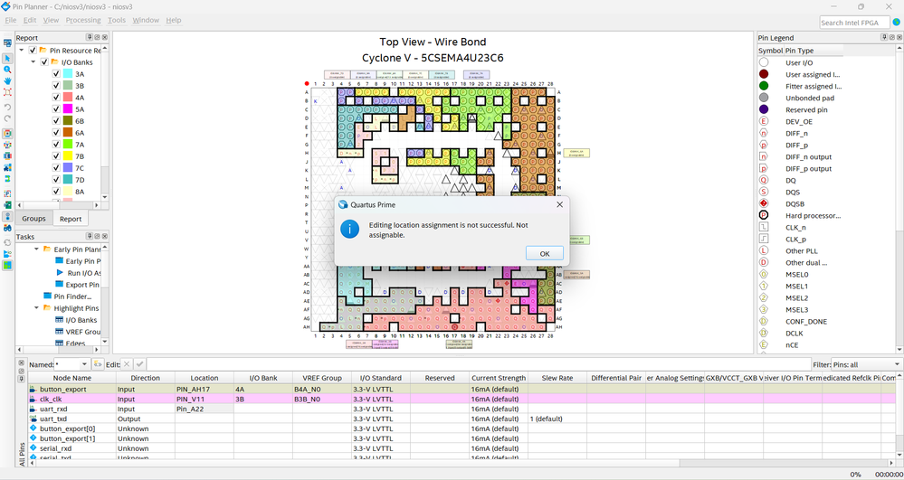This screenshot has height=480, width=904.
Task: Collapse the Highlight Pins folder
Action: [36, 307]
